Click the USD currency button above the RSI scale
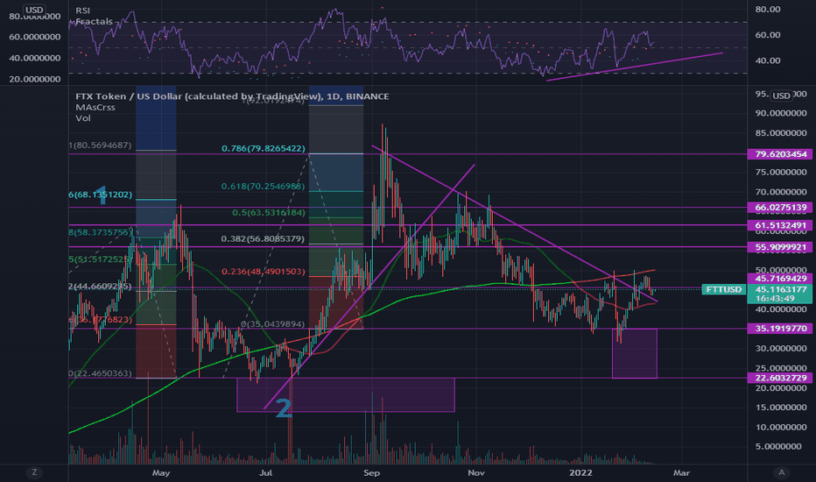Viewport: 816px width, 482px height. pyautogui.click(x=34, y=10)
